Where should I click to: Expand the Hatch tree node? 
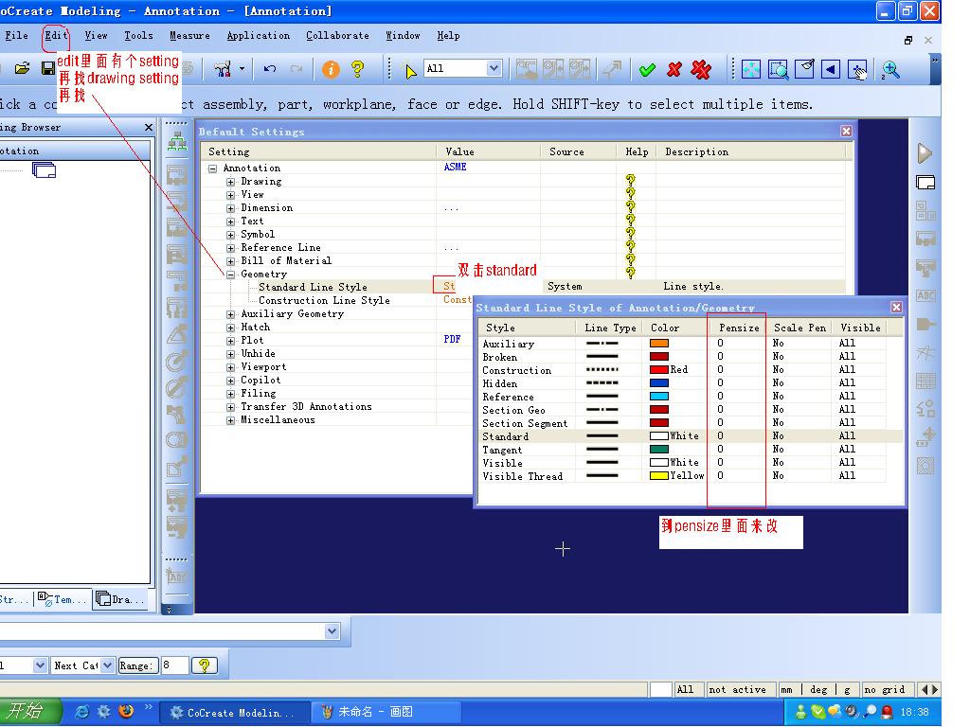[x=231, y=328]
